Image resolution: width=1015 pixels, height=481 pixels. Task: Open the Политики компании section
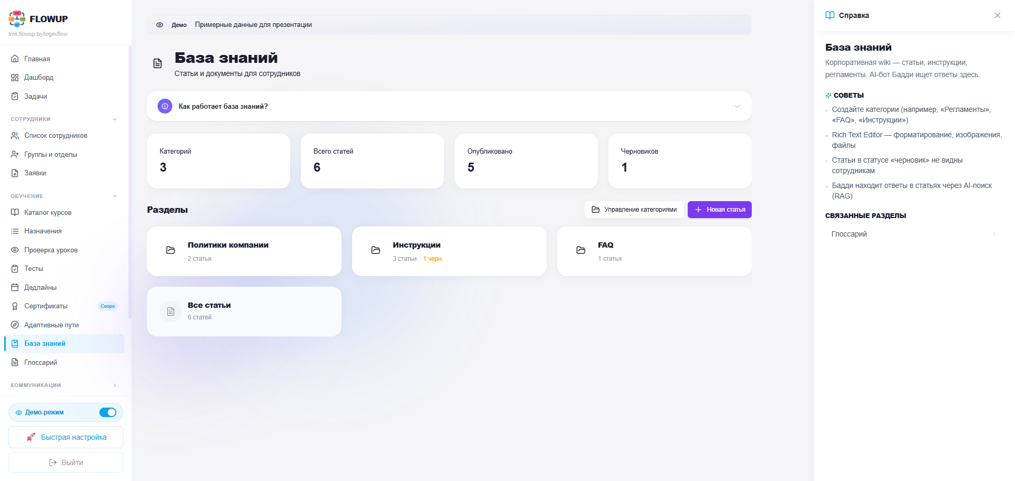pyautogui.click(x=244, y=251)
